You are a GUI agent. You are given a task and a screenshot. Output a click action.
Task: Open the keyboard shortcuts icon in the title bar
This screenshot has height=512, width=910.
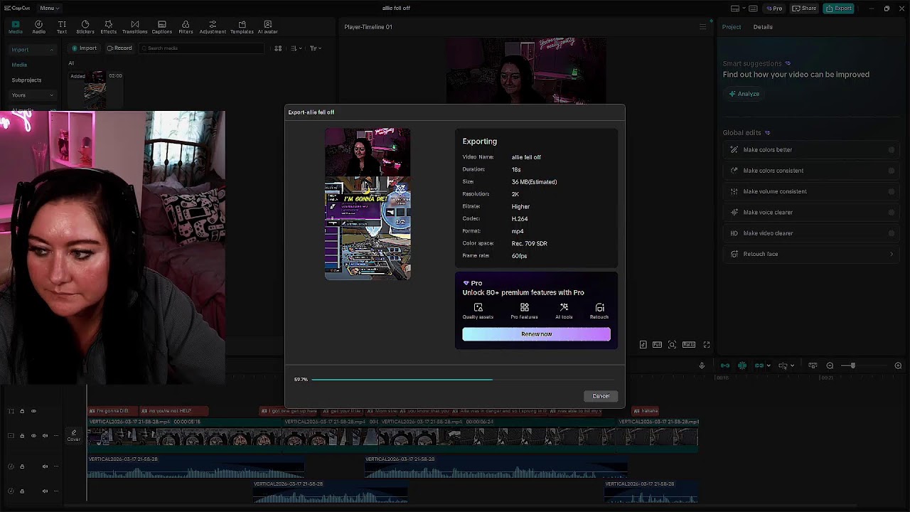(x=753, y=9)
